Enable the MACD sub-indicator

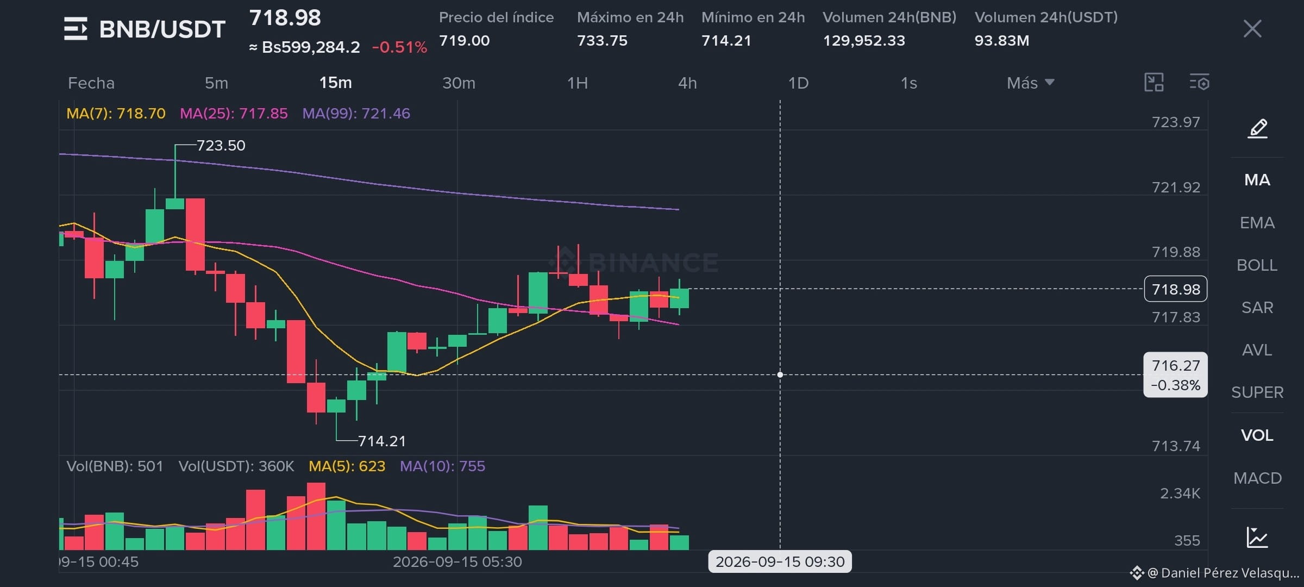point(1257,478)
